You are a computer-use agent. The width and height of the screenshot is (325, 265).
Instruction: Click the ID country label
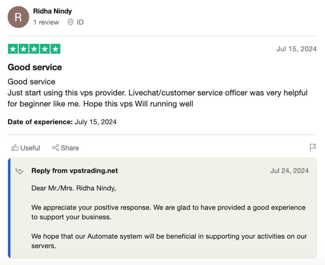(x=80, y=22)
